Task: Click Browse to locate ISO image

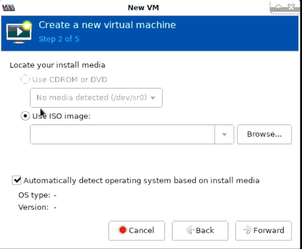Action: 264,135
